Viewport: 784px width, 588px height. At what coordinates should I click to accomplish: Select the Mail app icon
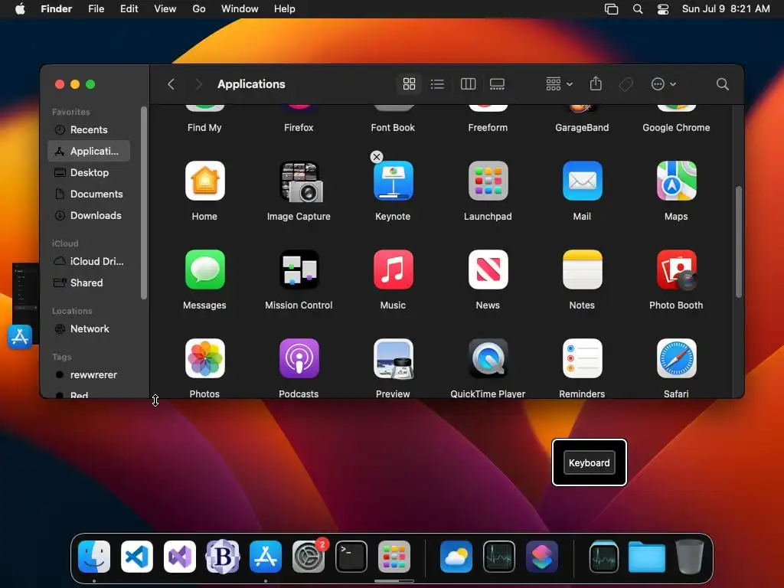pos(582,181)
